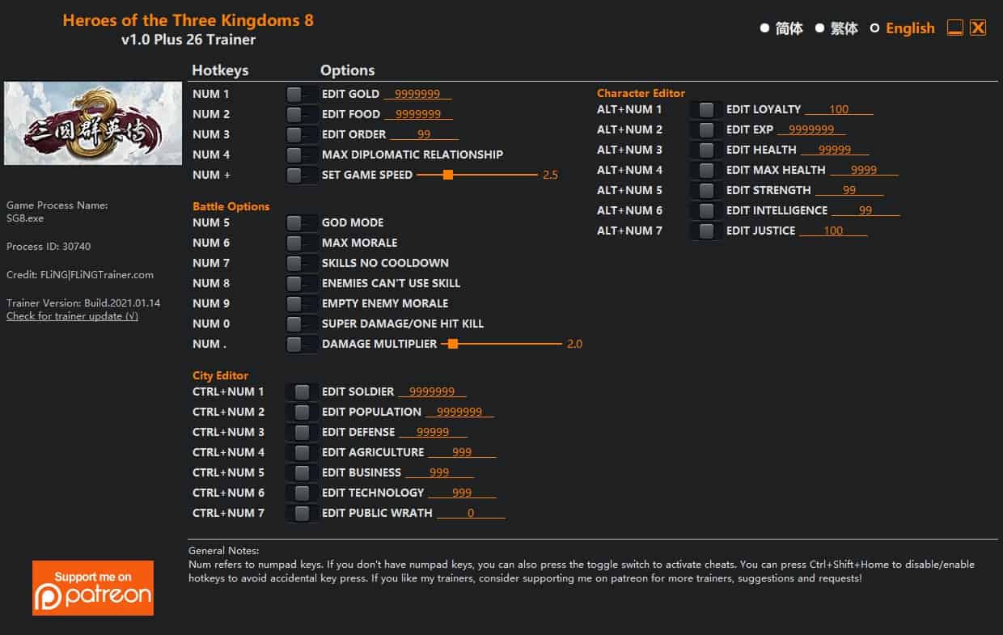Image resolution: width=1003 pixels, height=635 pixels.
Task: Click the Edit Strength value field
Action: [x=849, y=190]
